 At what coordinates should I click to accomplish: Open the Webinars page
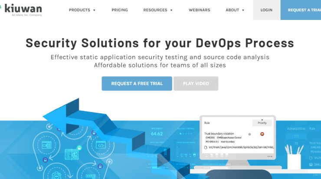tap(200, 10)
